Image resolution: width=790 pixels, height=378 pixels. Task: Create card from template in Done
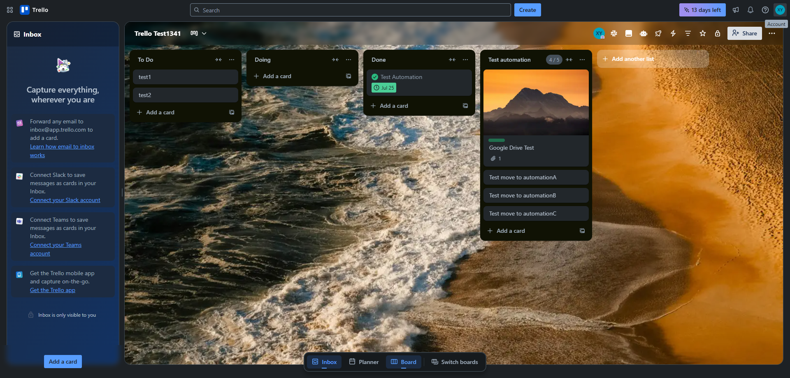pos(465,106)
